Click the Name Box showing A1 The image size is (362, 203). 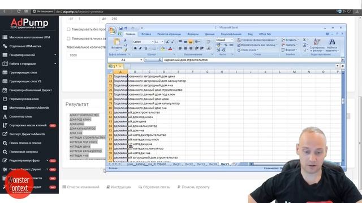(x=125, y=60)
